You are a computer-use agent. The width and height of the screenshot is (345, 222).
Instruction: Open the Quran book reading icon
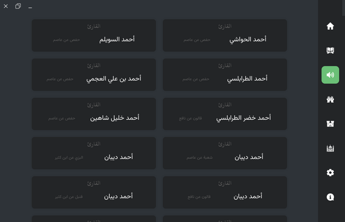[x=330, y=51]
